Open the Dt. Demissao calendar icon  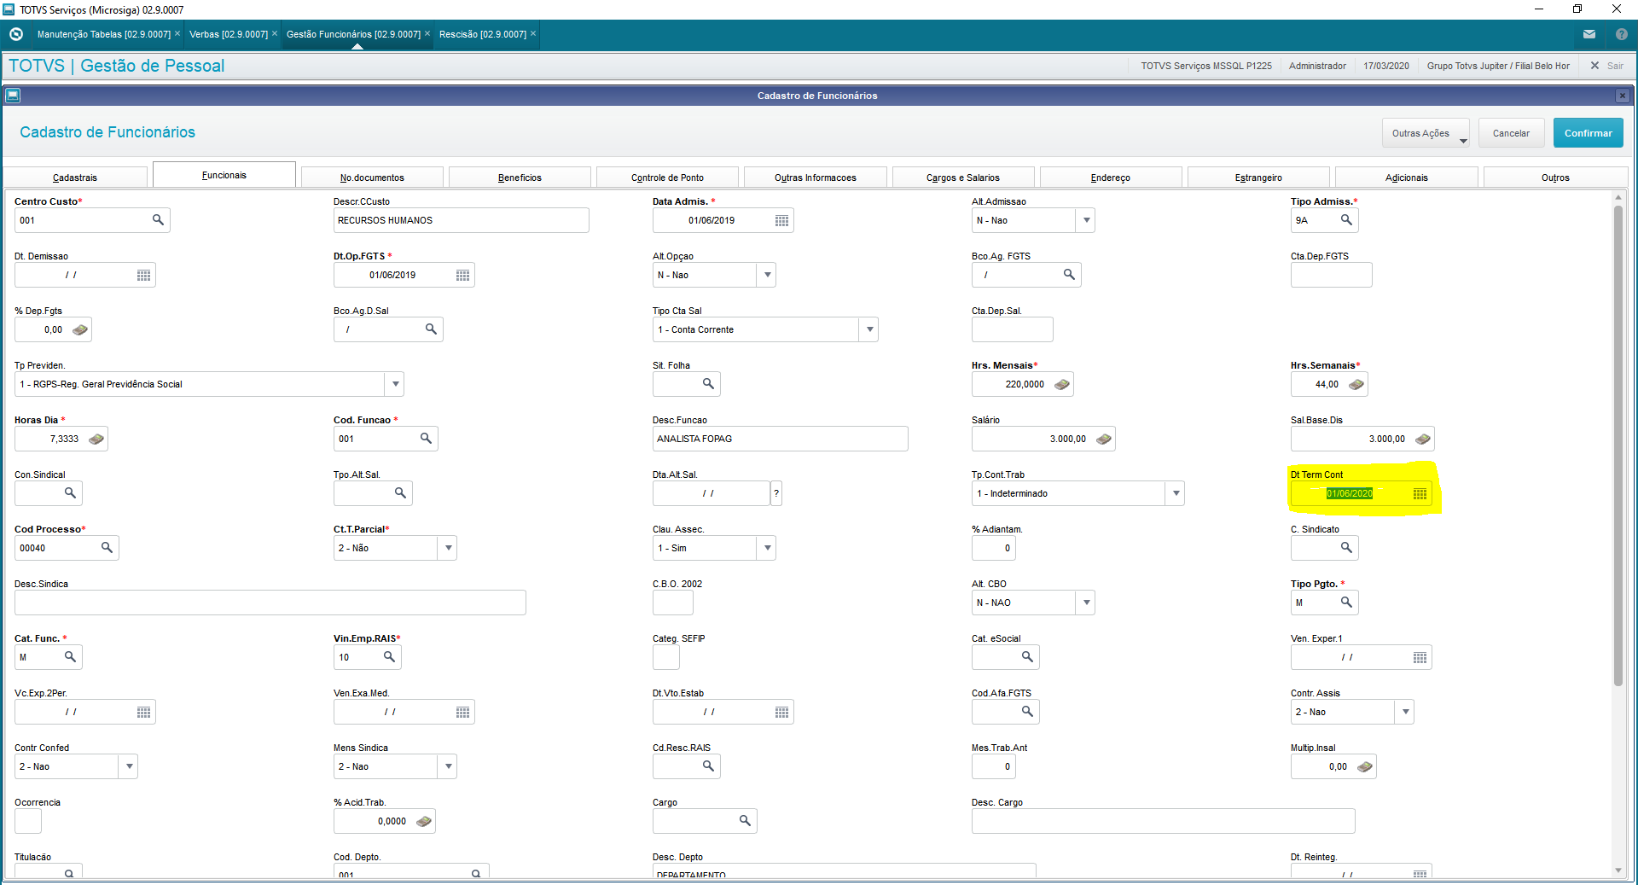click(143, 276)
